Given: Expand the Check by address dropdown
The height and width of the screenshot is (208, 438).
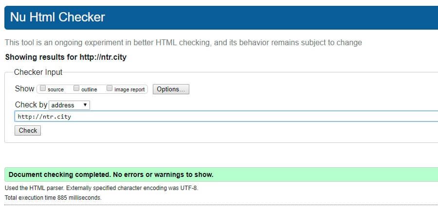Looking at the screenshot, I should pyautogui.click(x=69, y=105).
